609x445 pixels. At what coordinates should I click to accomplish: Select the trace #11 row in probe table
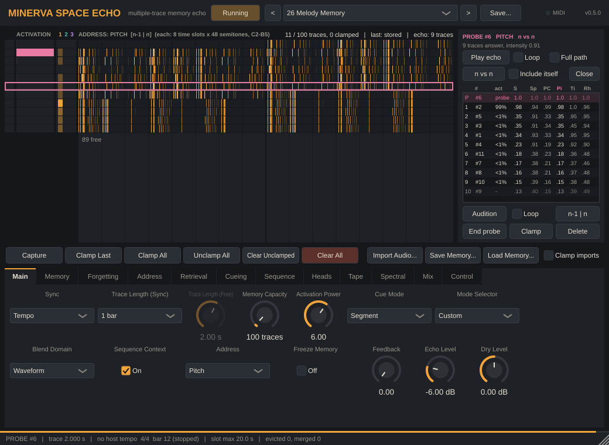click(531, 154)
